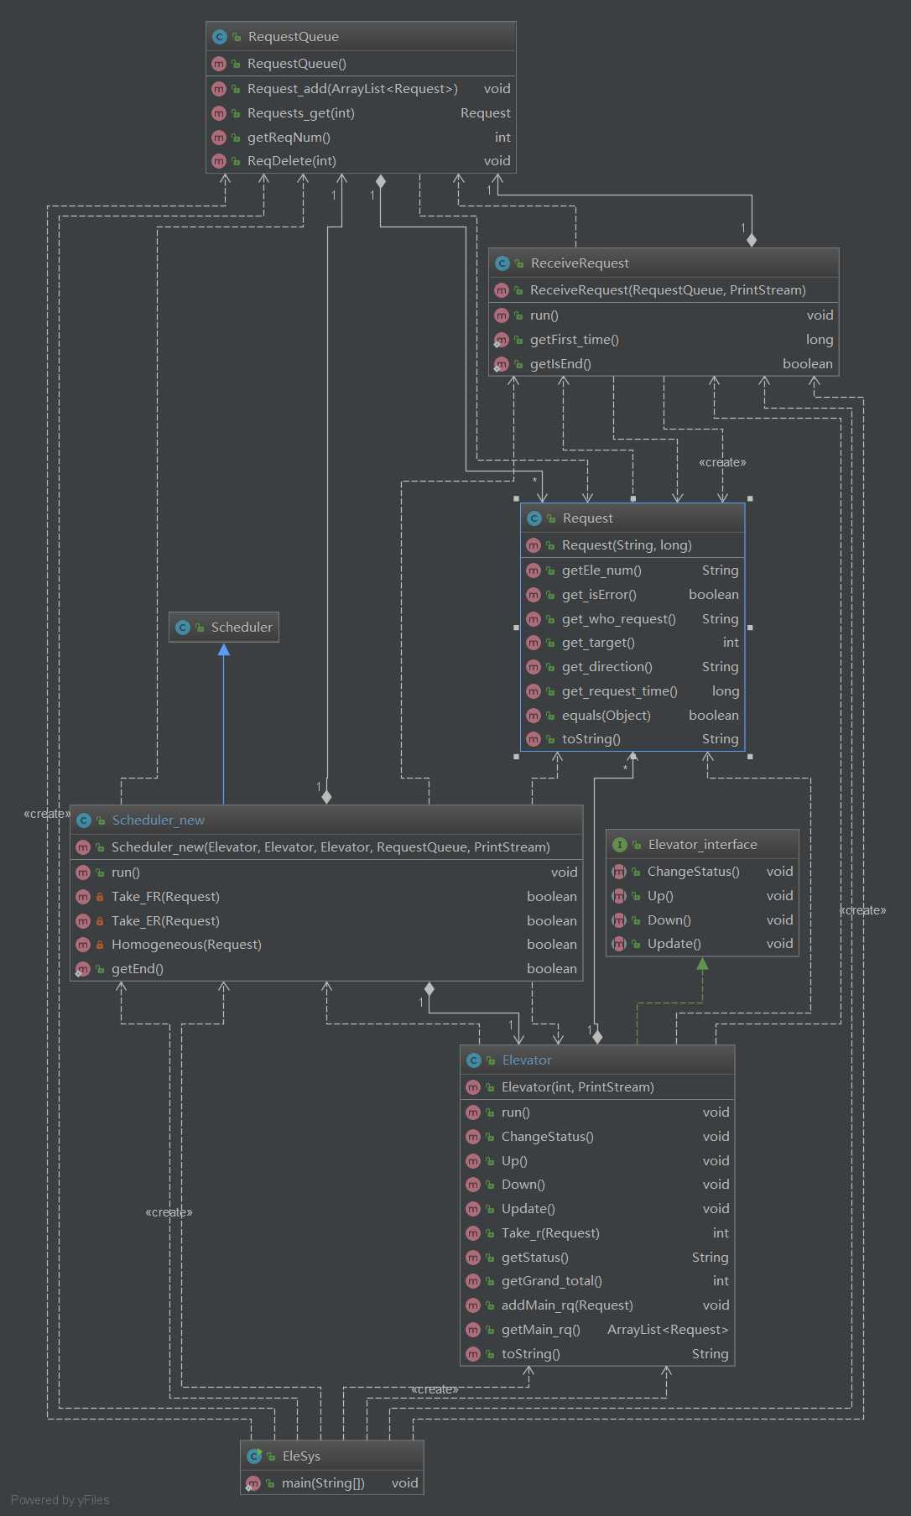The width and height of the screenshot is (911, 1516).
Task: Click the method icon beside getStatus()
Action: coord(473,1258)
